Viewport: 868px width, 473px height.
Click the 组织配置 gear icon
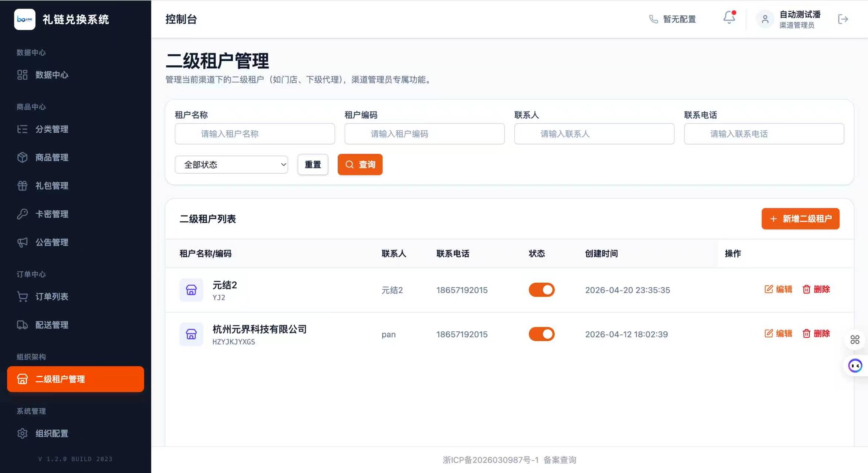click(x=23, y=433)
